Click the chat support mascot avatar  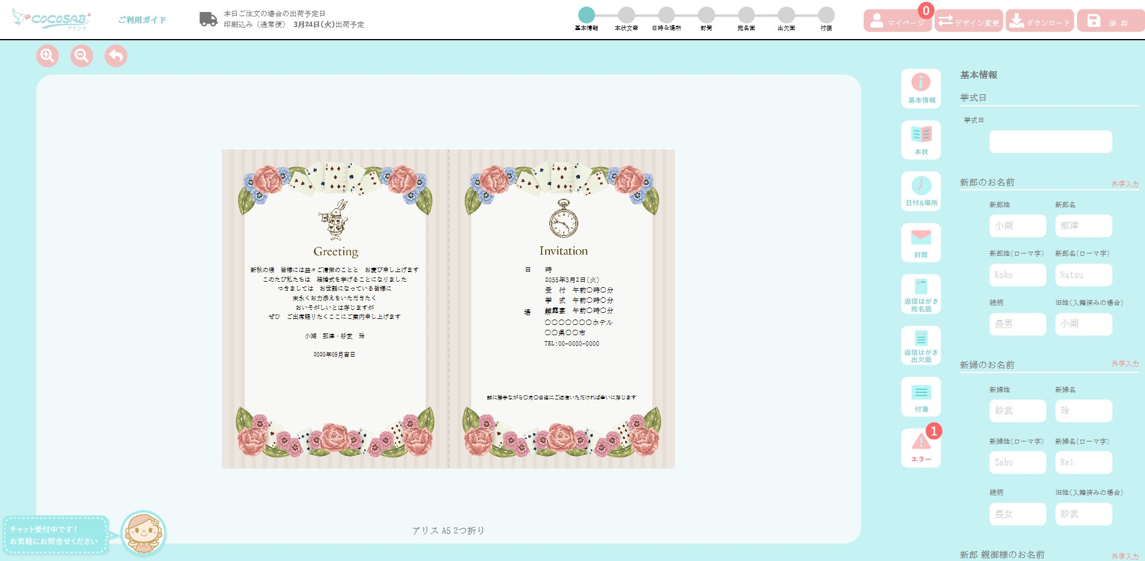click(x=143, y=533)
